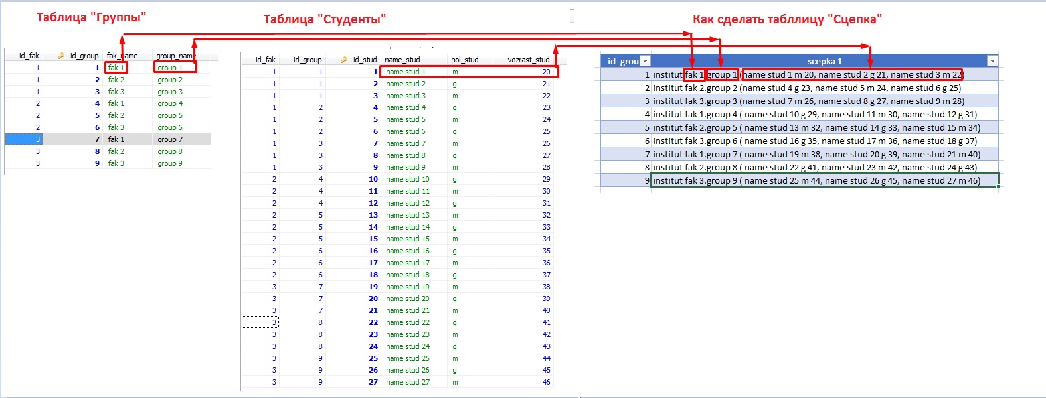Click the group_name column header
1046x398 pixels.
tap(176, 56)
